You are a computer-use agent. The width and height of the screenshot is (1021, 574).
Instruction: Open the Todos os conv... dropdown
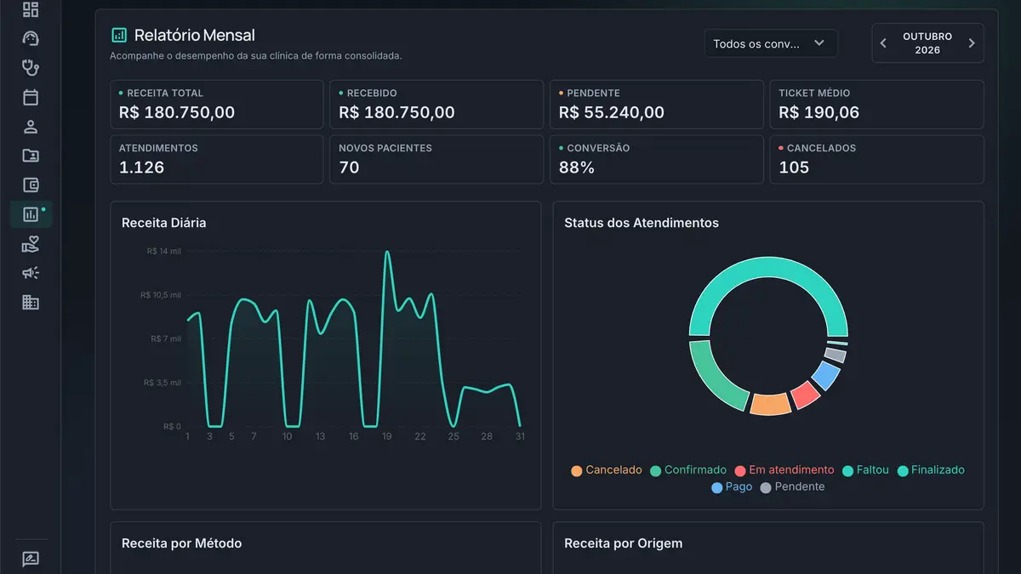point(771,43)
